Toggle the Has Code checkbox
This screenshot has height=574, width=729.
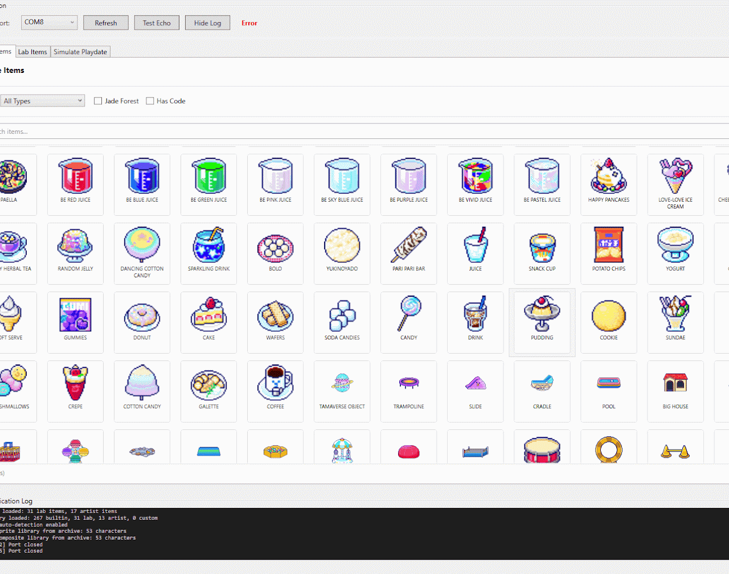[x=150, y=101]
